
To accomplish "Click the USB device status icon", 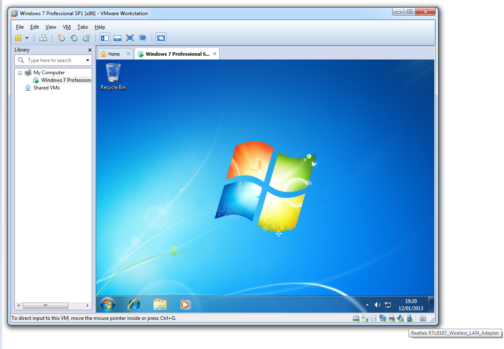I will [409, 318].
